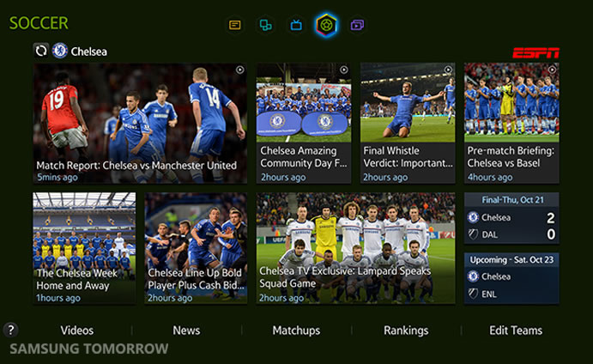593x364 pixels.
Task: Click Chelsea crest in Upcoming match card
Action: tap(473, 276)
